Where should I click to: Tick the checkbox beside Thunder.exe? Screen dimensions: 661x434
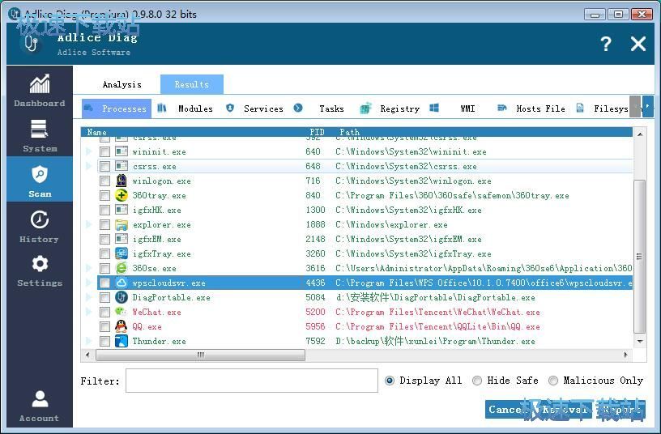104,342
